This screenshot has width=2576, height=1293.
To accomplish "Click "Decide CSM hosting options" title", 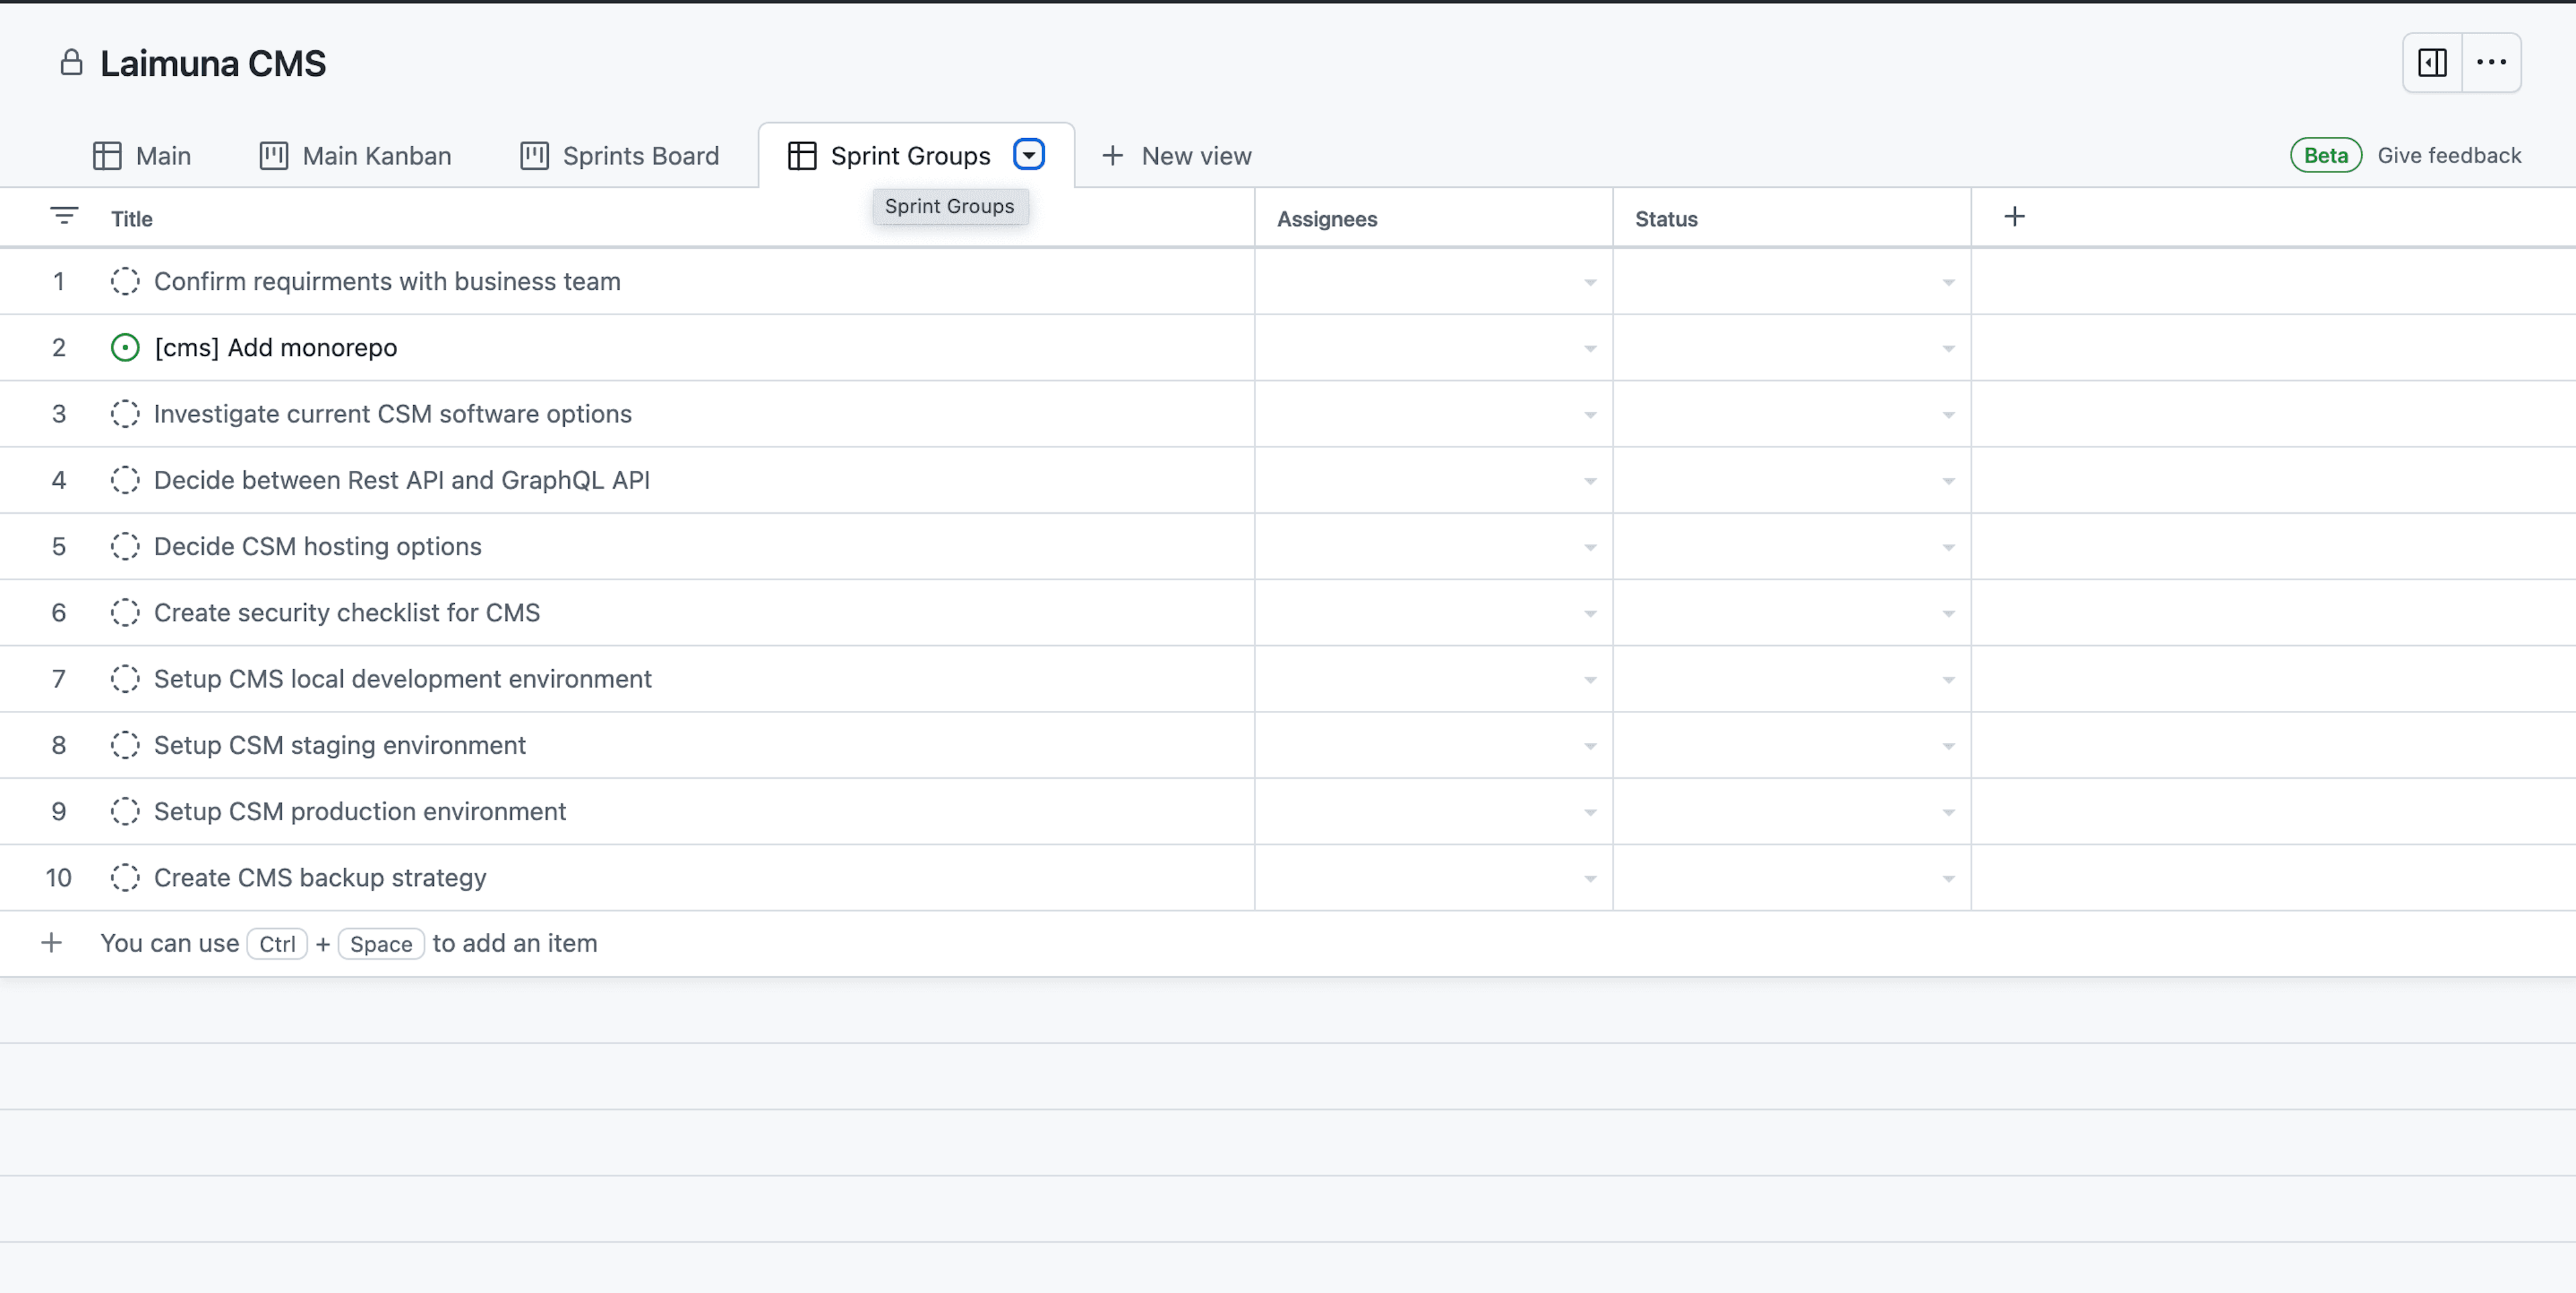I will coord(318,546).
